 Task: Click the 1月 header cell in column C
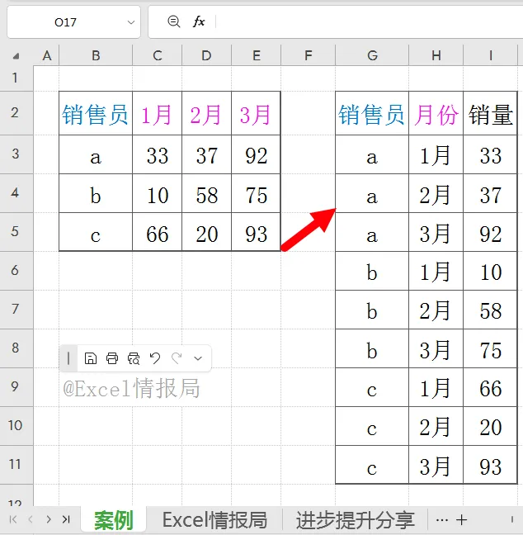(x=158, y=113)
